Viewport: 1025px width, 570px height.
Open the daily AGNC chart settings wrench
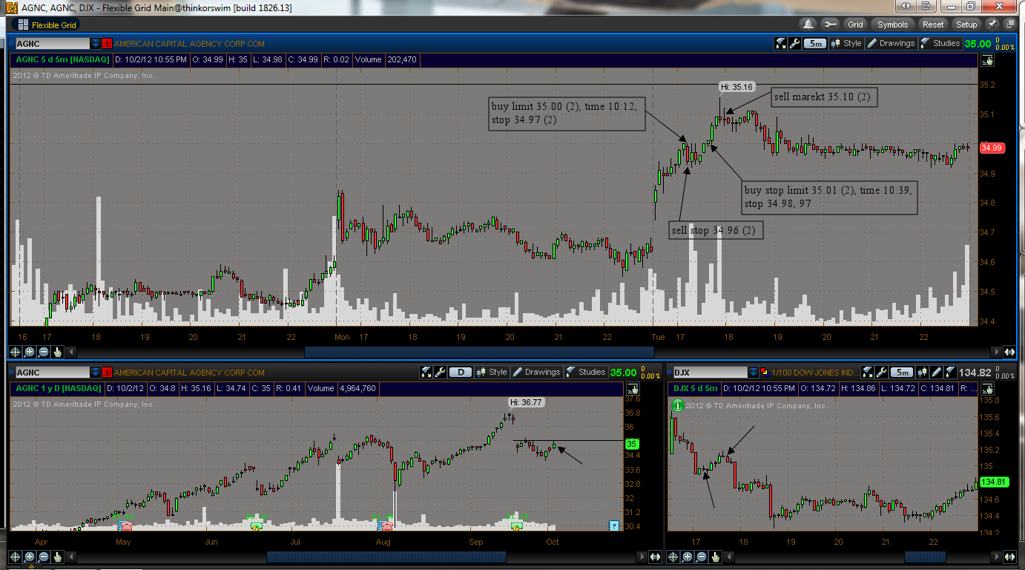pyautogui.click(x=441, y=373)
